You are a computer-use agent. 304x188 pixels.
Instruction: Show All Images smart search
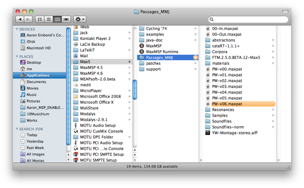32,154
